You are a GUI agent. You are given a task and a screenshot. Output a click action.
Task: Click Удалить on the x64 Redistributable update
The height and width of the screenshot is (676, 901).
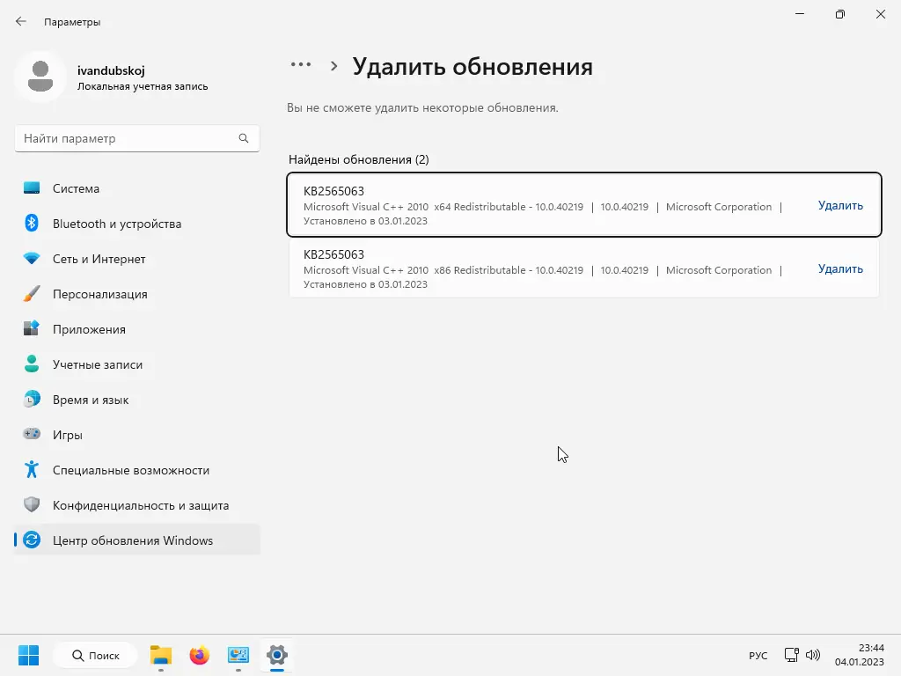(839, 205)
